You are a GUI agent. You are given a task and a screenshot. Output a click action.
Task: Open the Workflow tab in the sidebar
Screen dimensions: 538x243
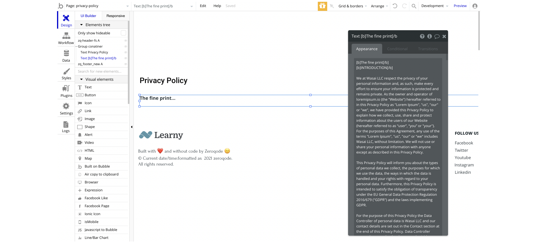coord(66,38)
